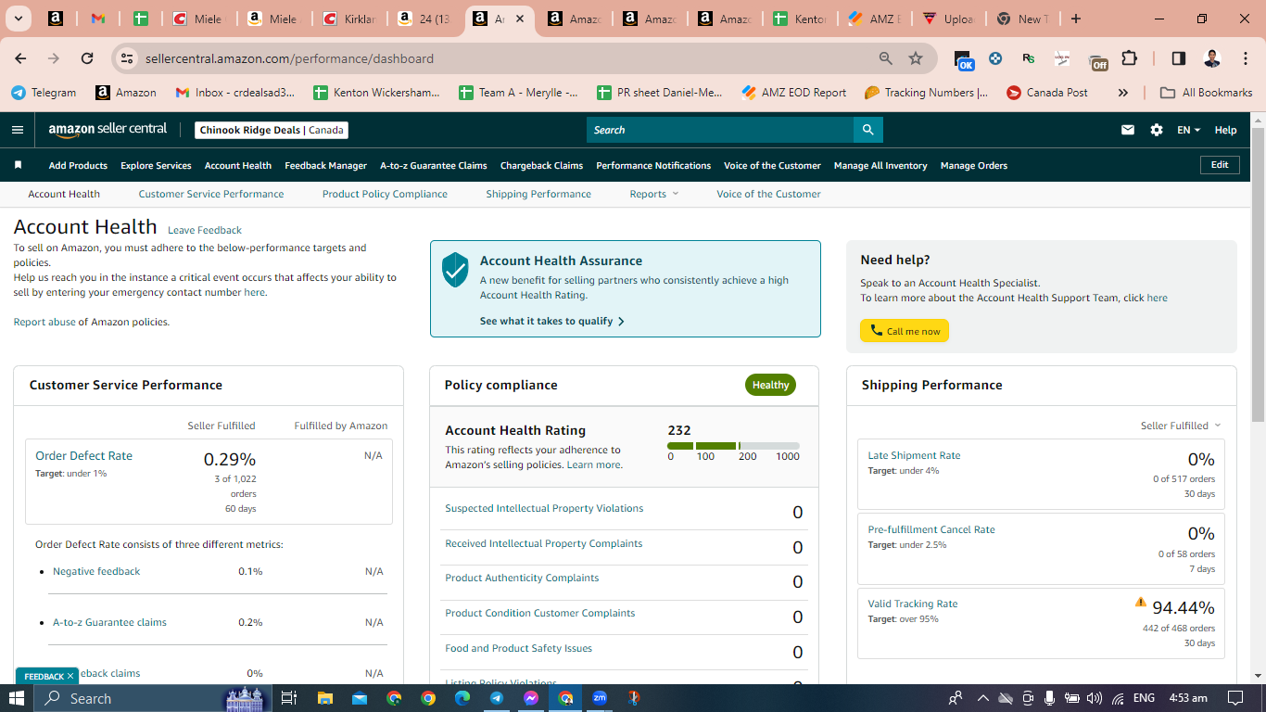The width and height of the screenshot is (1266, 712).
Task: Select the Account Health sub-tab
Action: coord(64,194)
